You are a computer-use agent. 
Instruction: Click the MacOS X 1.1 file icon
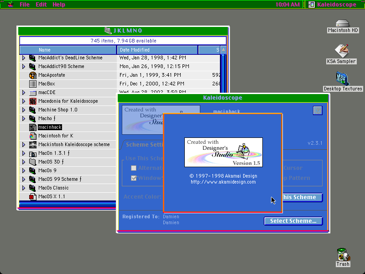coord(32,196)
